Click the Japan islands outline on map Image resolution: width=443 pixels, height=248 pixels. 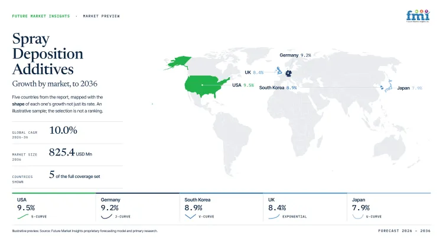click(x=389, y=86)
